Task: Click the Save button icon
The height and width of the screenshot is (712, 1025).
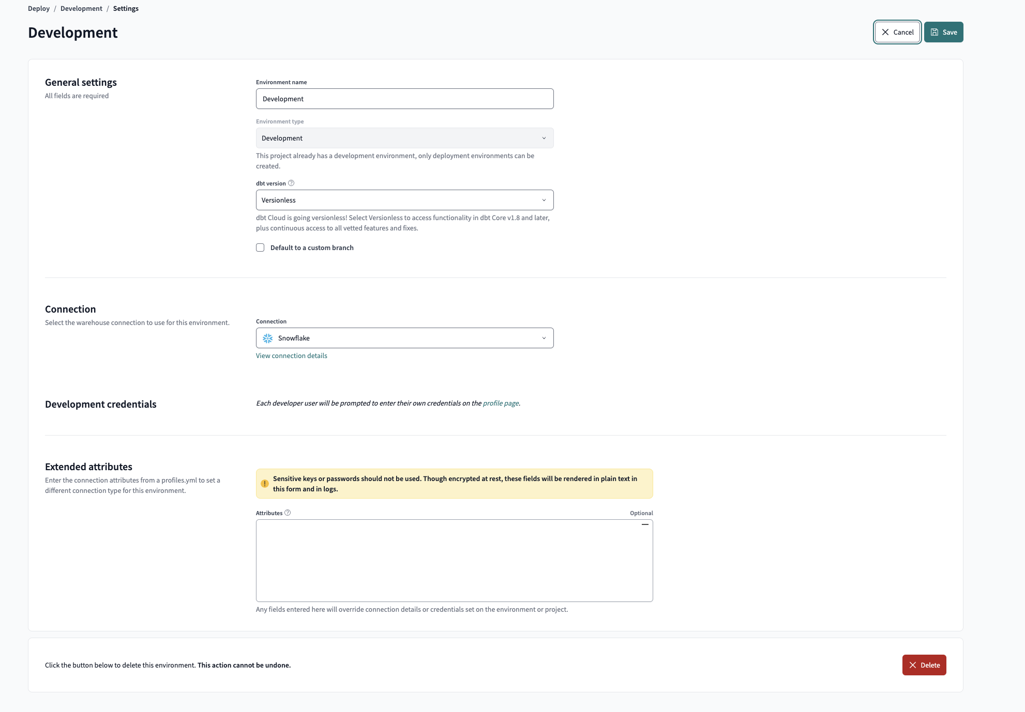Action: point(934,32)
